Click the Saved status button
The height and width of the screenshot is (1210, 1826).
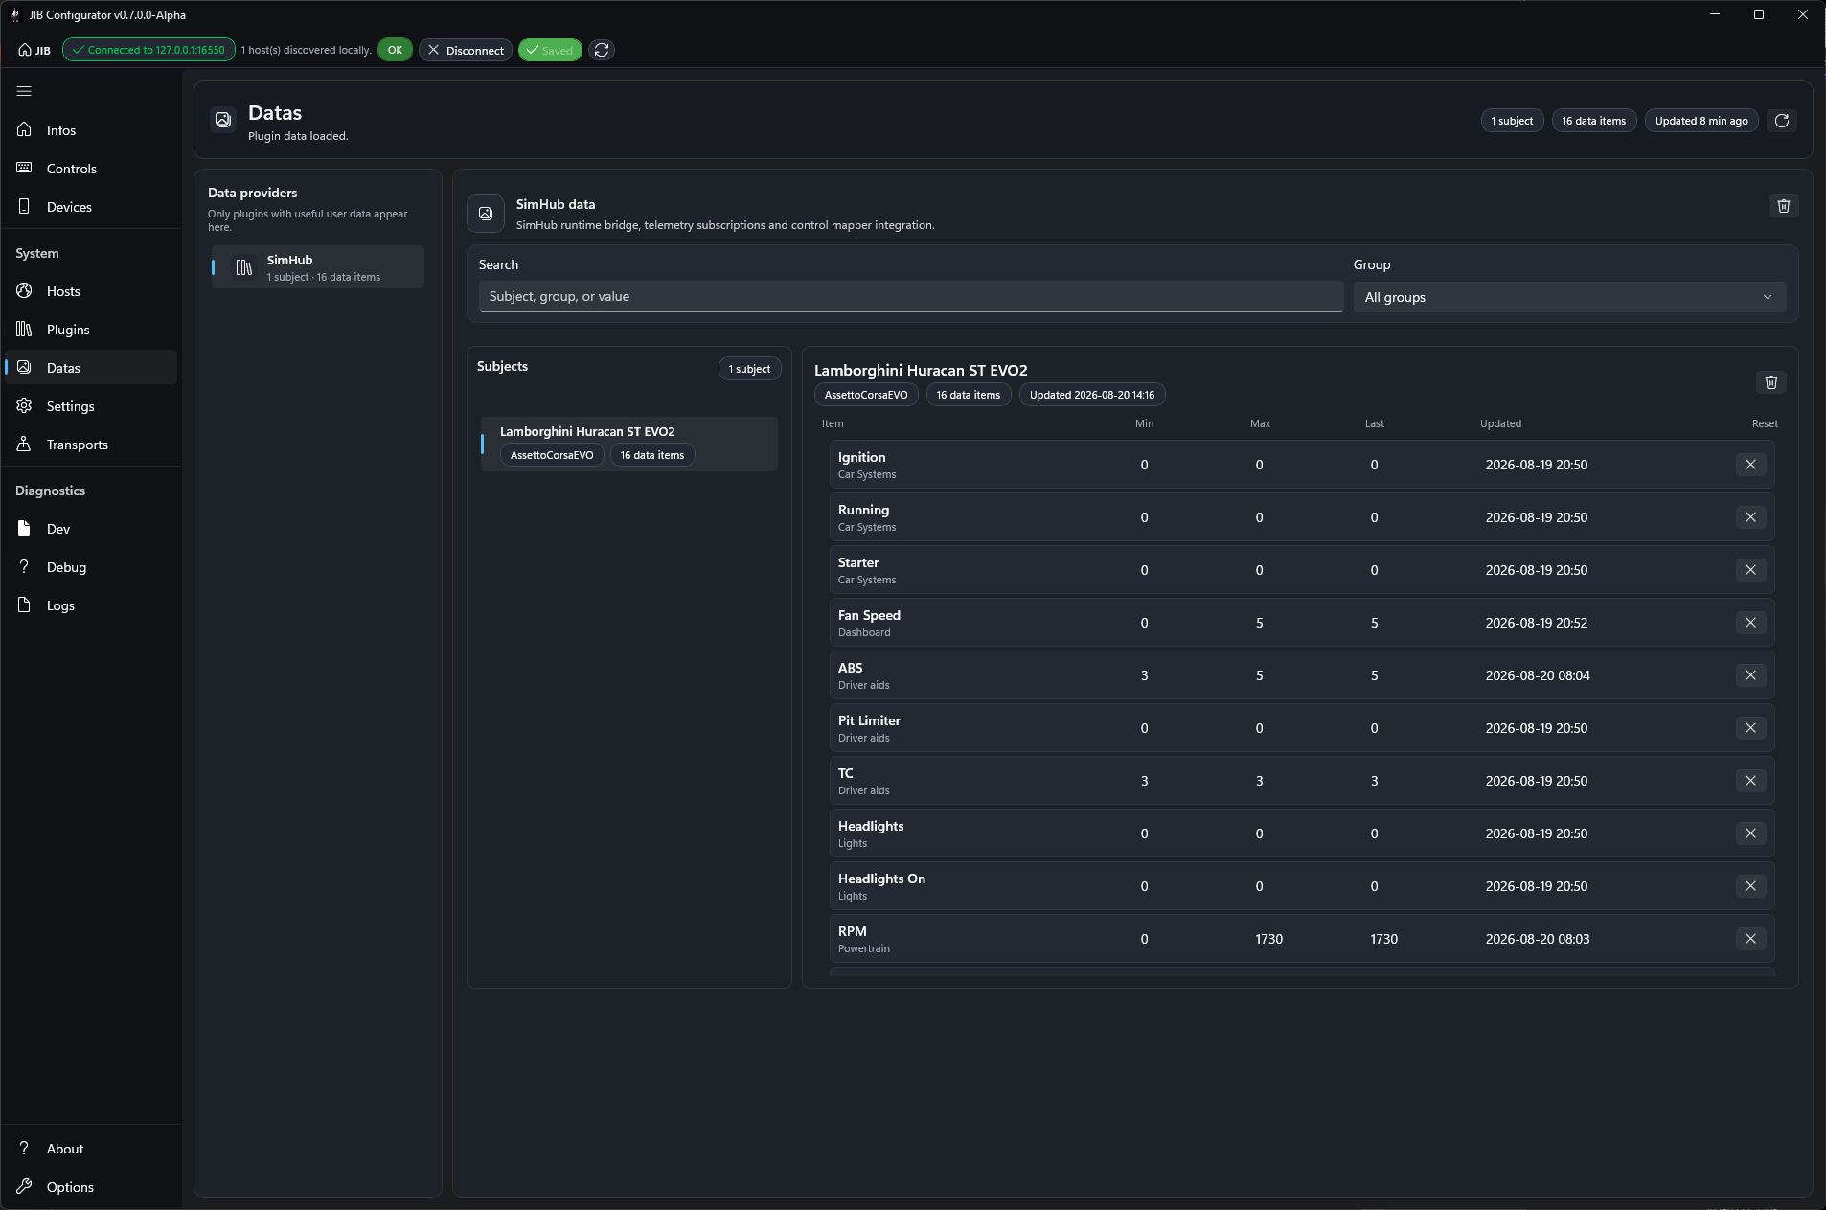pos(550,50)
